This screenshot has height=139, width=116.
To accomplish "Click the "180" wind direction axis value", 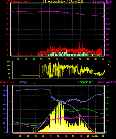I will pyautogui.click(x=8, y=70).
